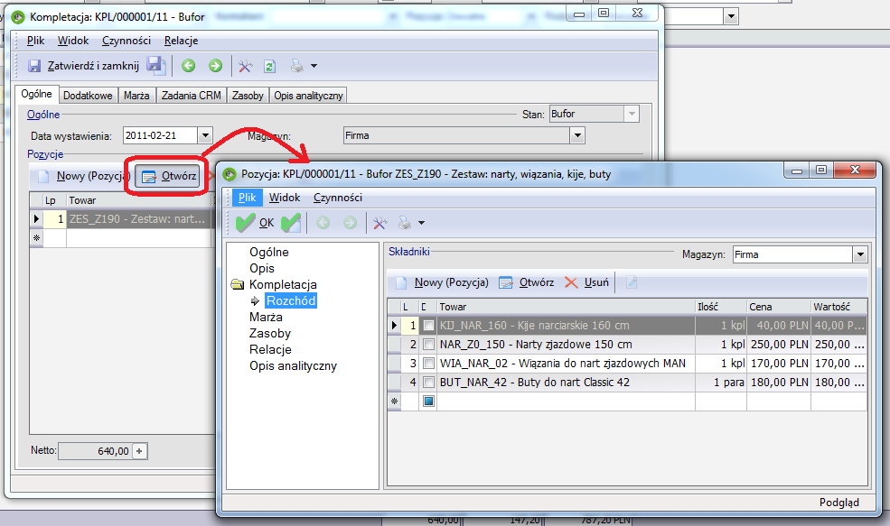The width and height of the screenshot is (890, 526).
Task: Click the Netto value field
Action: 96,451
